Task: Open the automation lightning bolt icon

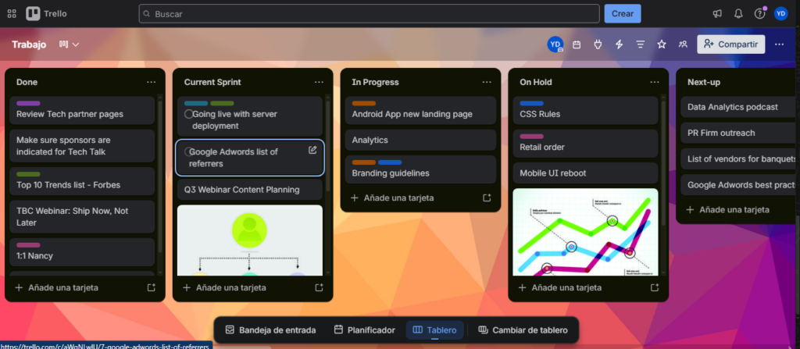Action: coord(620,45)
